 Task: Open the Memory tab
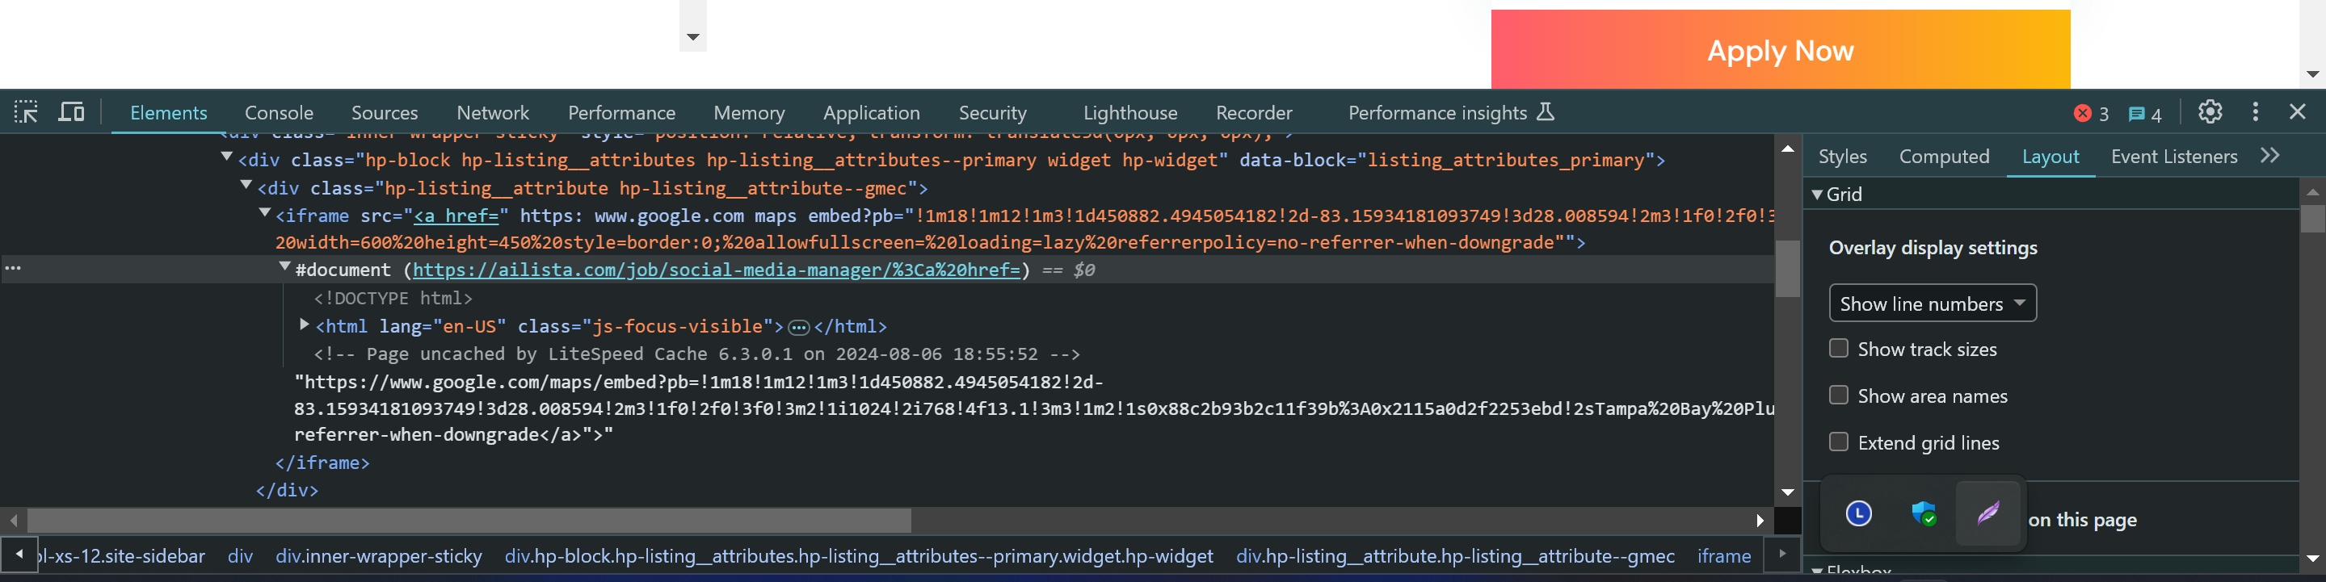pyautogui.click(x=750, y=113)
